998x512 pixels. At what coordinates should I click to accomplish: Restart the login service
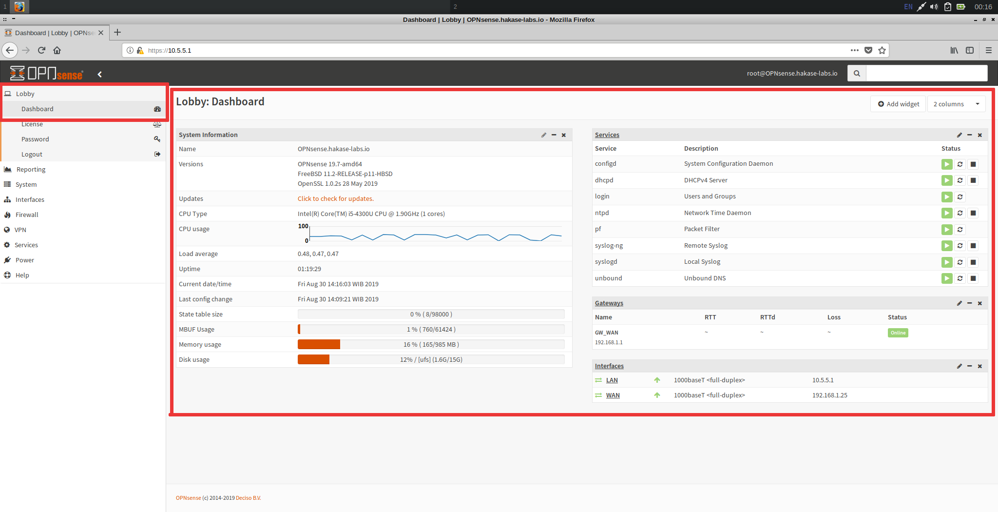960,197
